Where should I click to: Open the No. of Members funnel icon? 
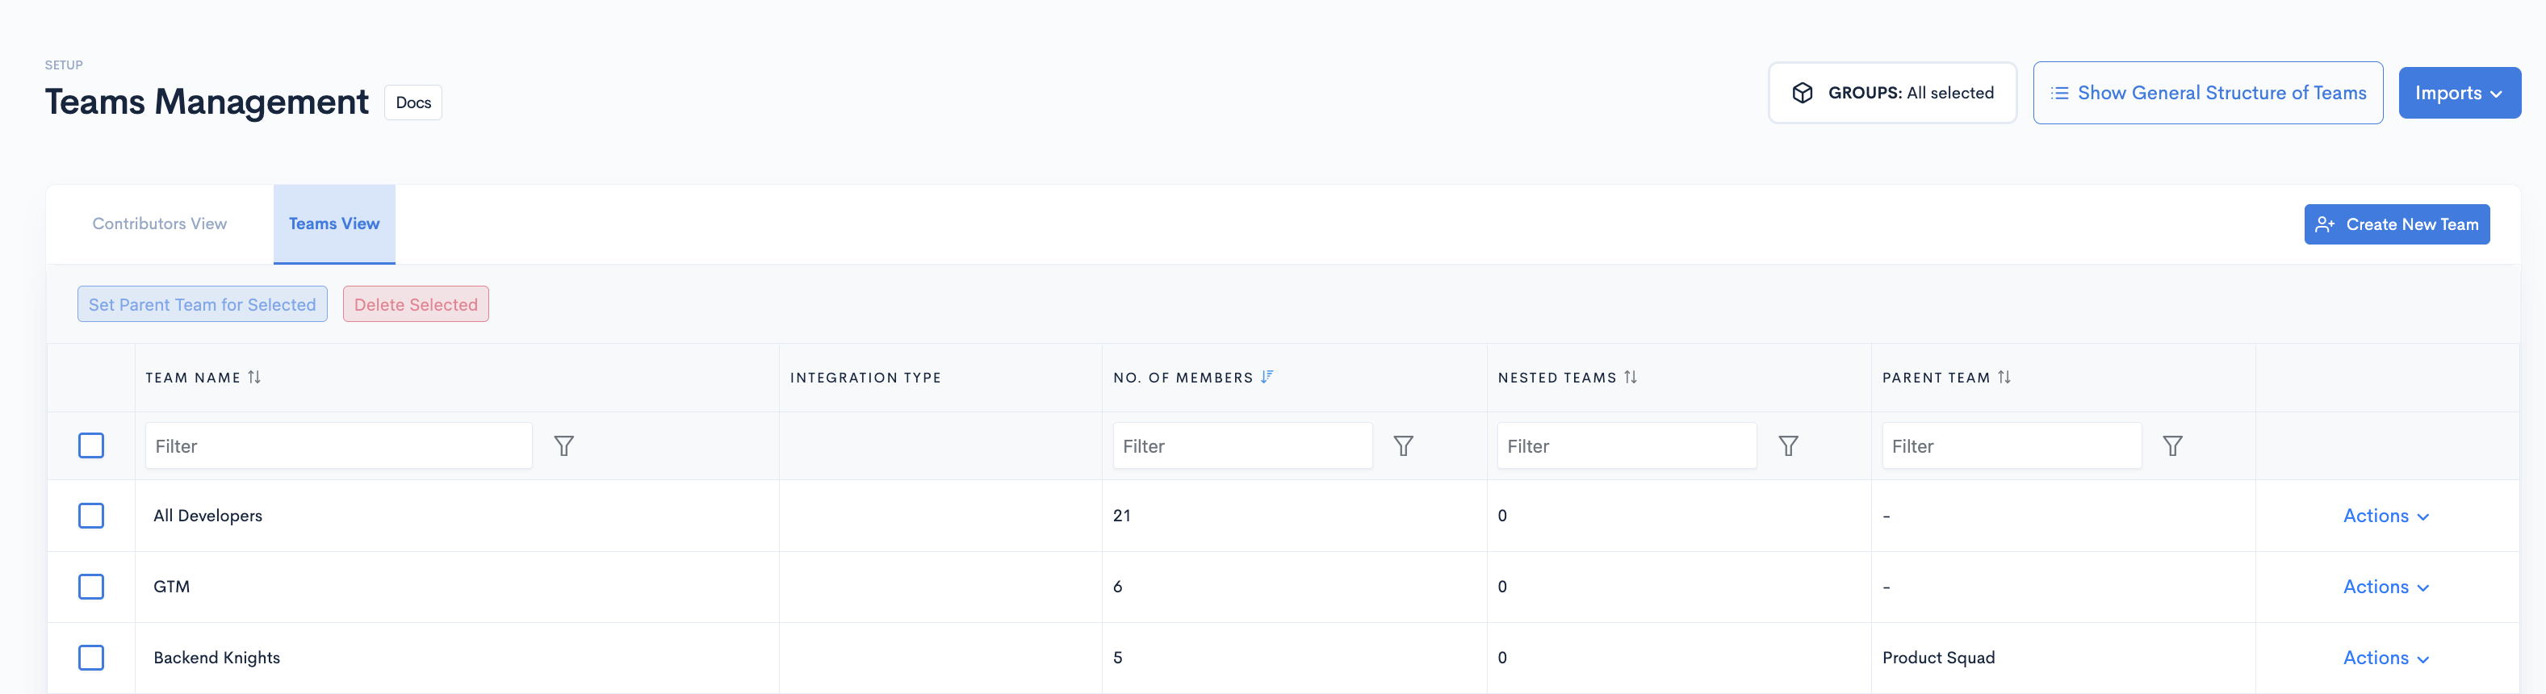1402,446
